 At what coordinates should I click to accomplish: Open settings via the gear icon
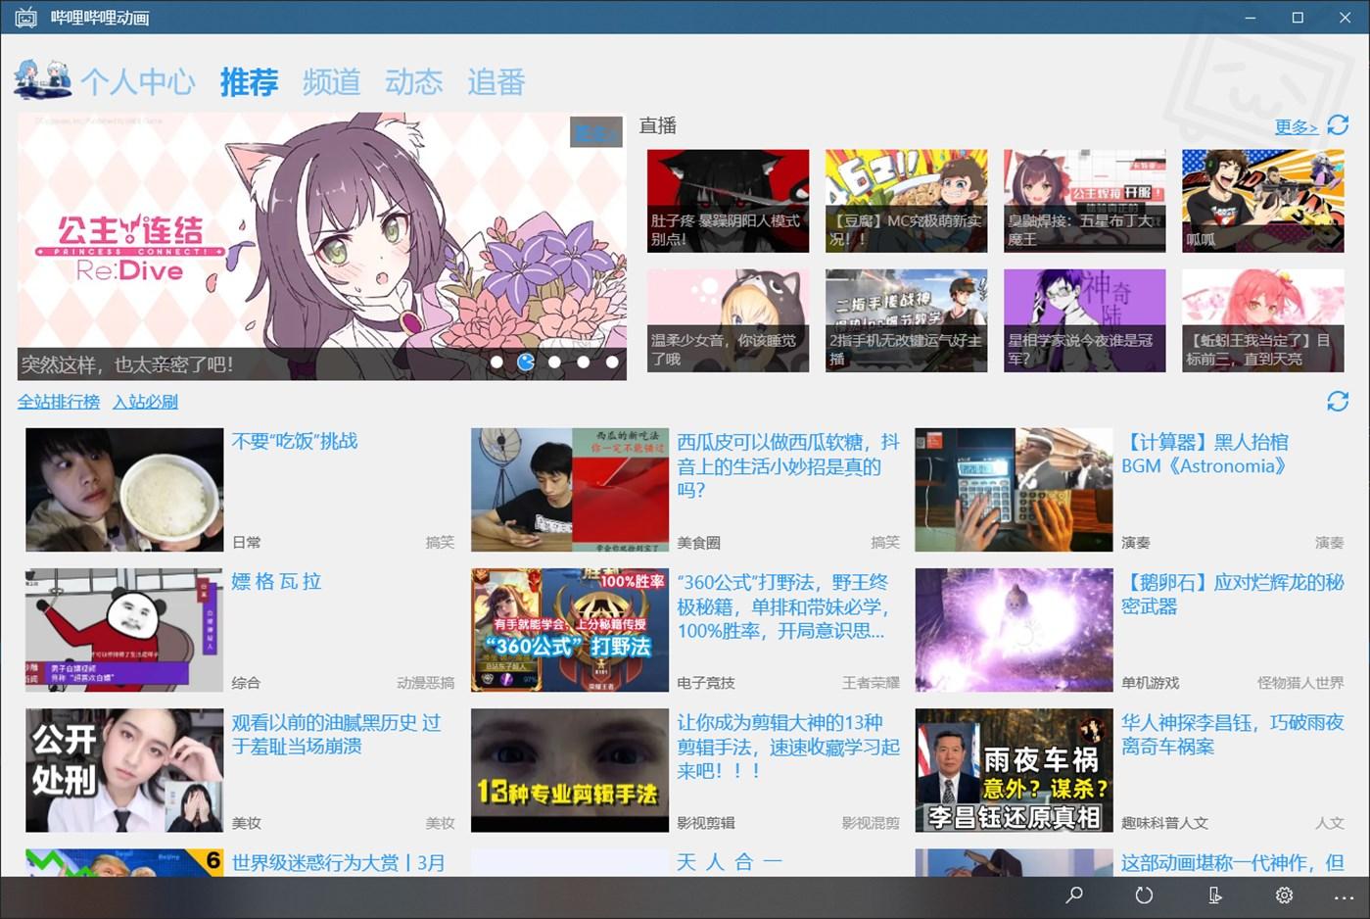tap(1284, 895)
